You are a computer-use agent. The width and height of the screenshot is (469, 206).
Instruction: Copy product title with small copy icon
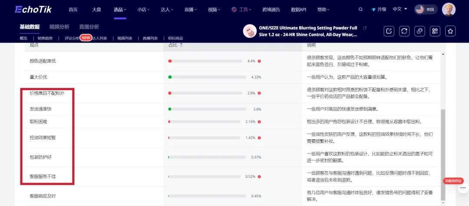pos(365,28)
